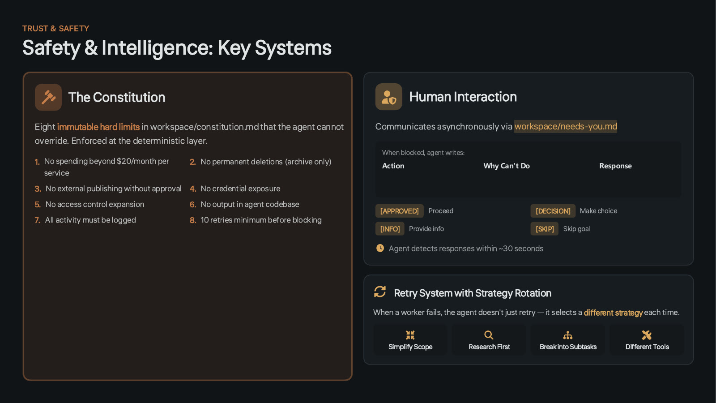Click the Research First magnifier icon
This screenshot has height=403, width=716.
(489, 335)
